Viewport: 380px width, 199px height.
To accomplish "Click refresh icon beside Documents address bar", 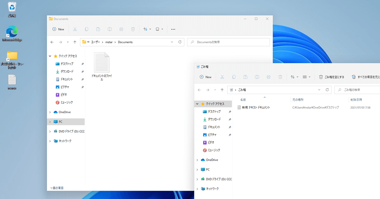I will pos(180,42).
